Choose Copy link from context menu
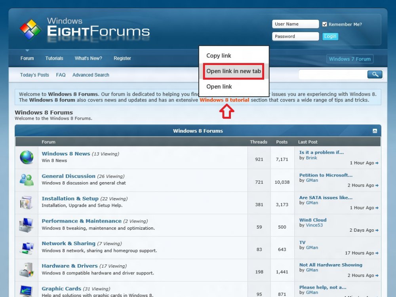 tap(219, 56)
